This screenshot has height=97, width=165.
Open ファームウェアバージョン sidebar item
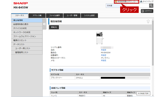(27, 36)
